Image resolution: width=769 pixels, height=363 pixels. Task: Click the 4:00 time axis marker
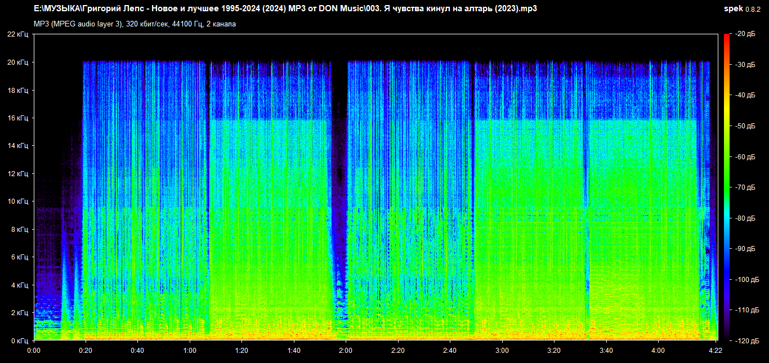658,350
